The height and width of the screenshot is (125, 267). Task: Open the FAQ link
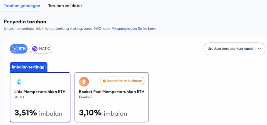[x=98, y=28]
